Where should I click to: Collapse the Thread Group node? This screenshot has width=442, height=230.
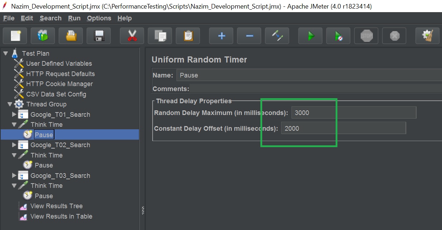tap(10, 104)
